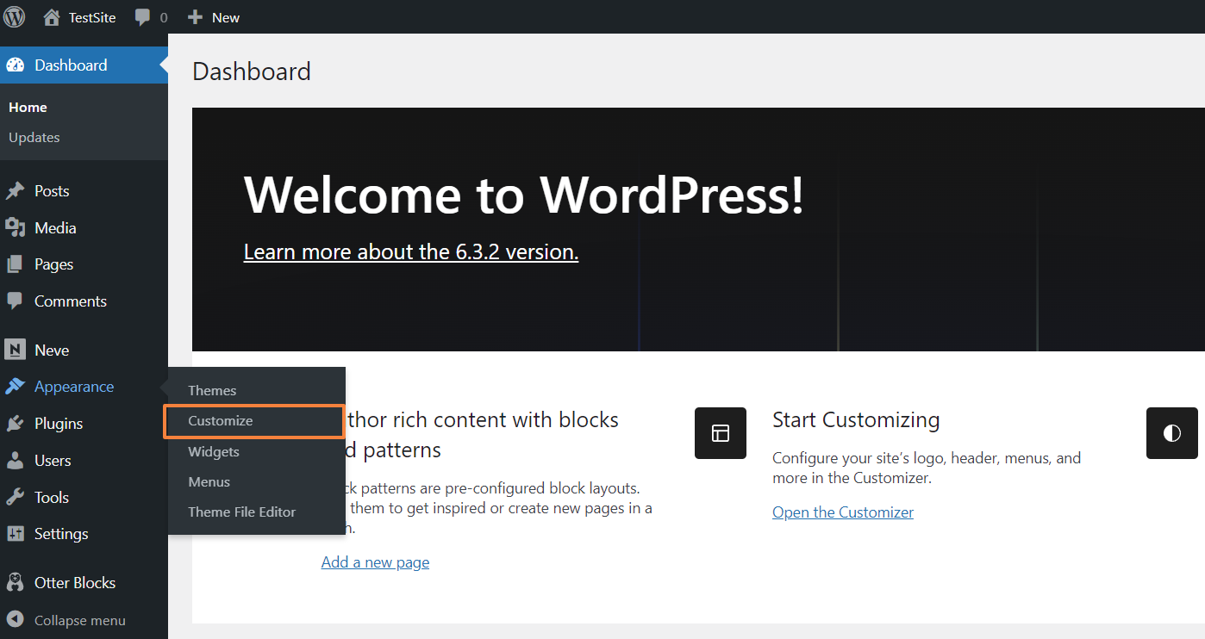Screen dimensions: 1205x639
Task: Click the Collapse menu arrow icon
Action: [x=16, y=620]
